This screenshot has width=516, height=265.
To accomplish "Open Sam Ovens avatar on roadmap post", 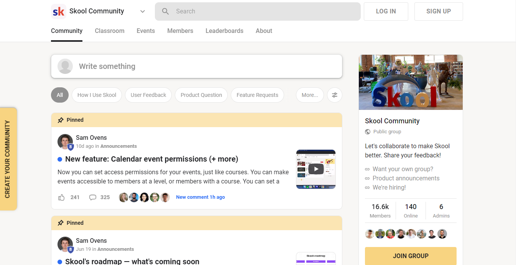I will click(x=65, y=245).
